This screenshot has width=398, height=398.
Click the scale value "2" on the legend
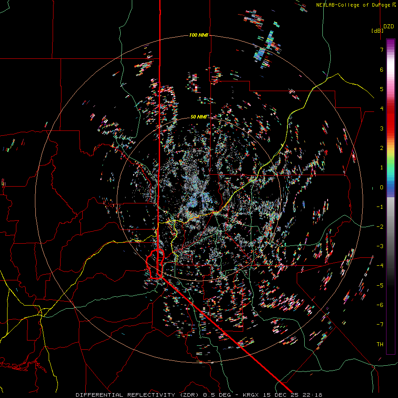click(x=382, y=148)
